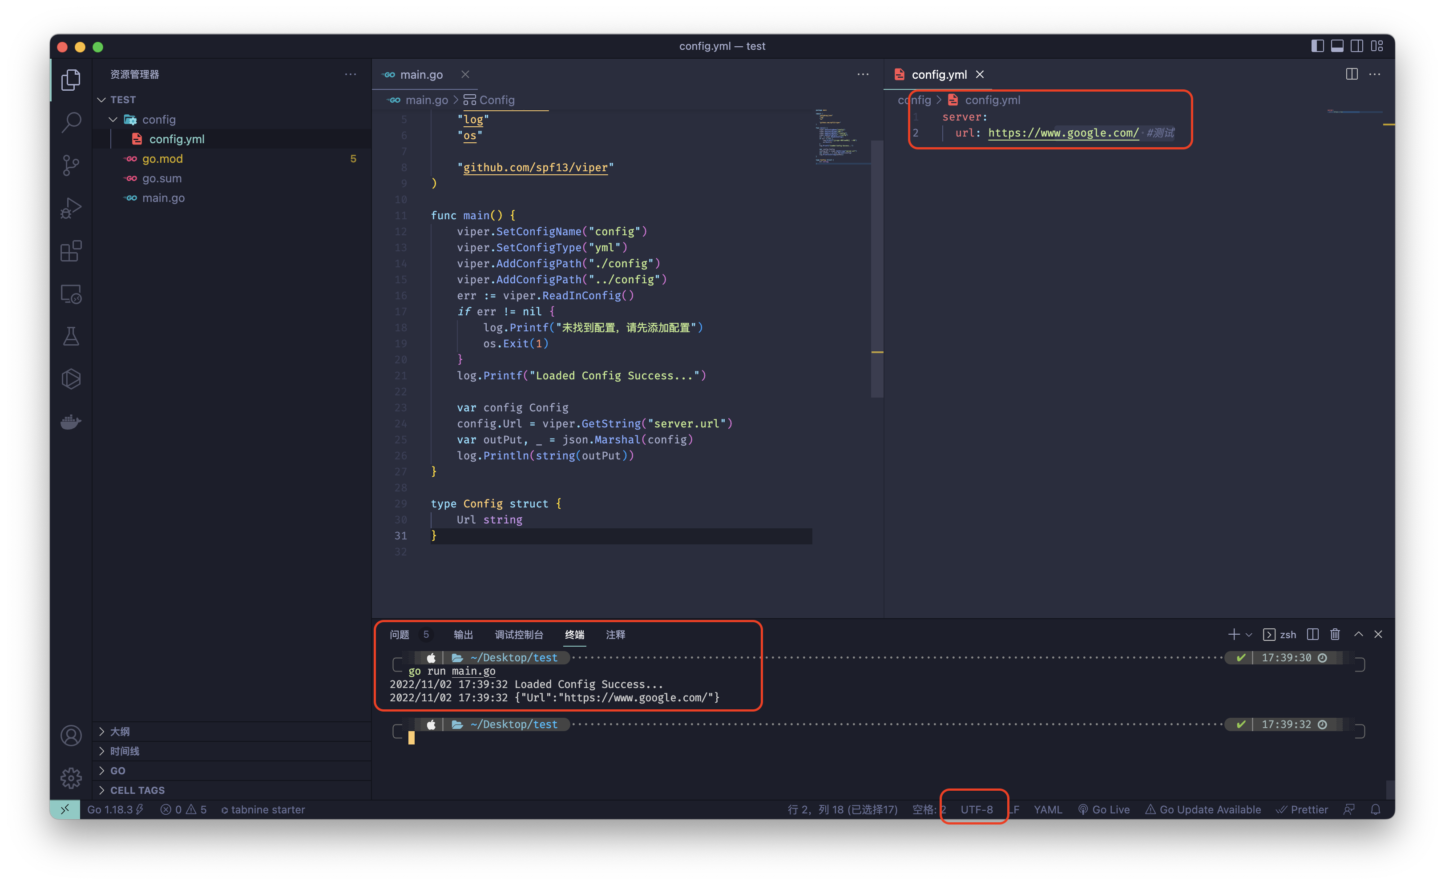Click Go Update Available status item
Screen dimensions: 1445x885
click(1203, 809)
